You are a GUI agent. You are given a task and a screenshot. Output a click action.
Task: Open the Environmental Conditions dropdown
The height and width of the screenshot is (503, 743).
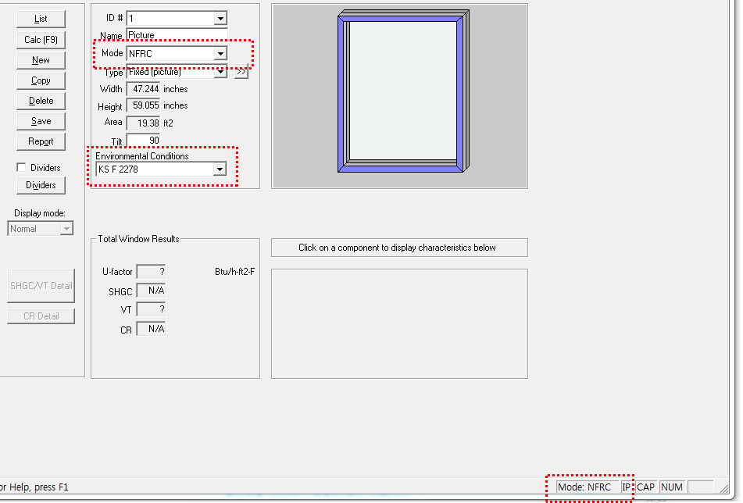click(x=220, y=169)
